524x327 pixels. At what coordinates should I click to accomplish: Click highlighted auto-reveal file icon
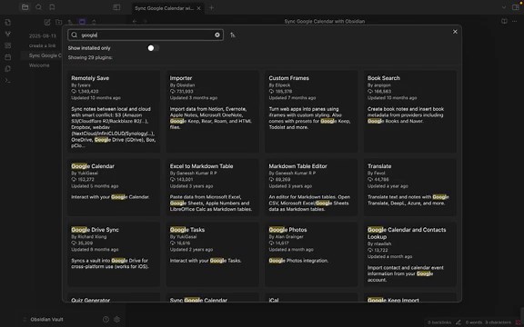pyautogui.click(x=82, y=22)
